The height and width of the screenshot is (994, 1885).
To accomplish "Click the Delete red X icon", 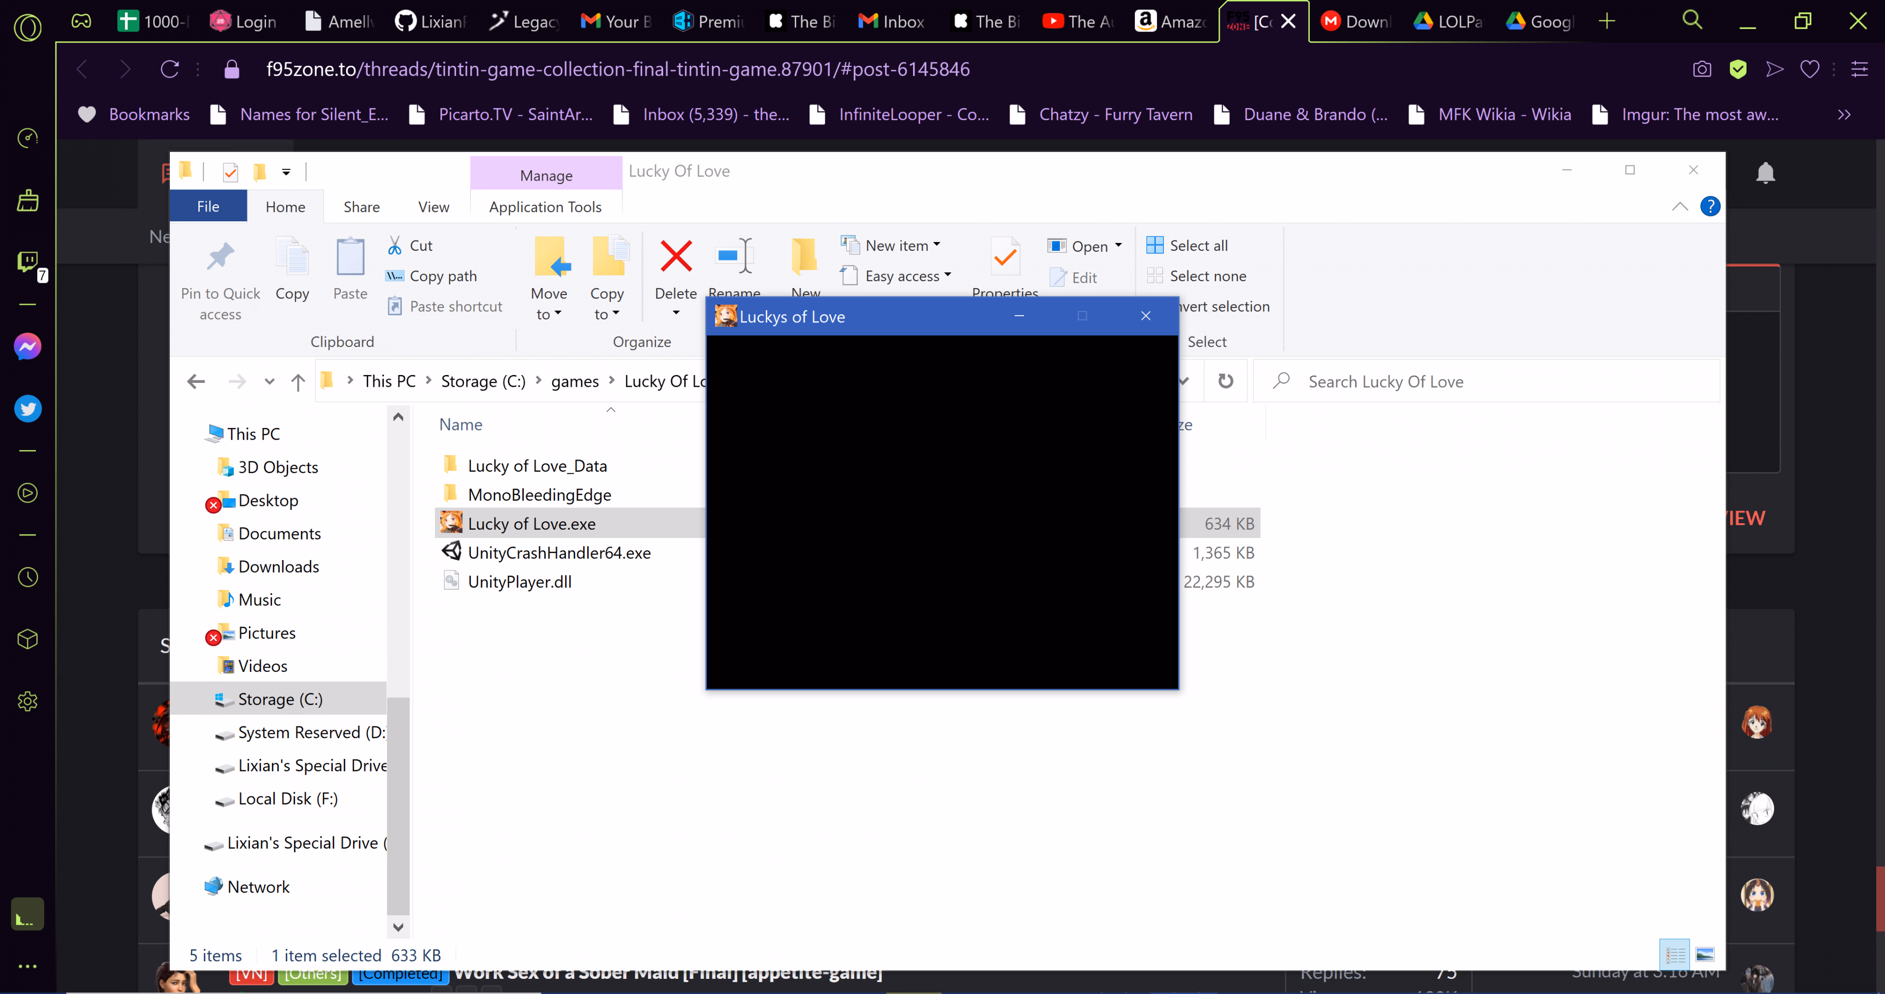I will (675, 256).
